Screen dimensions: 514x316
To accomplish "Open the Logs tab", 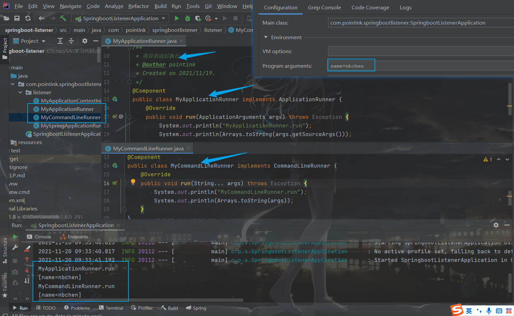I will click(x=406, y=7).
